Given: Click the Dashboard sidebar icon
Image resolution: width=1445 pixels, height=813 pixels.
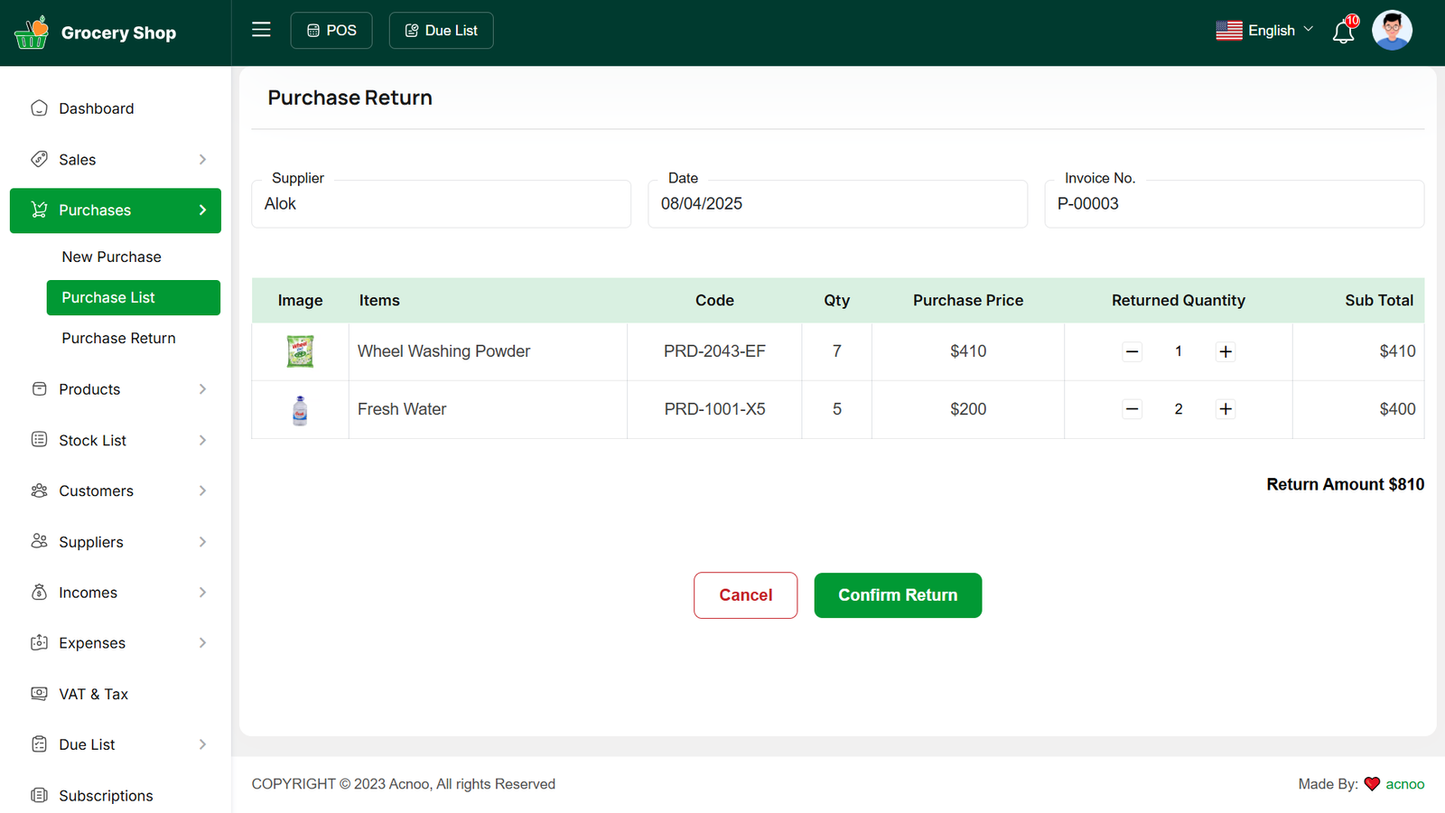Looking at the screenshot, I should [39, 108].
